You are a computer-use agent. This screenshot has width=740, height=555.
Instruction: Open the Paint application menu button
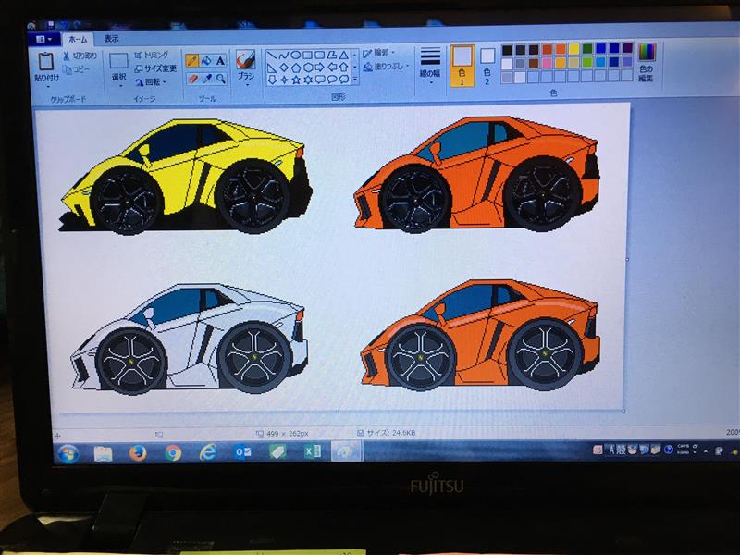click(x=43, y=39)
